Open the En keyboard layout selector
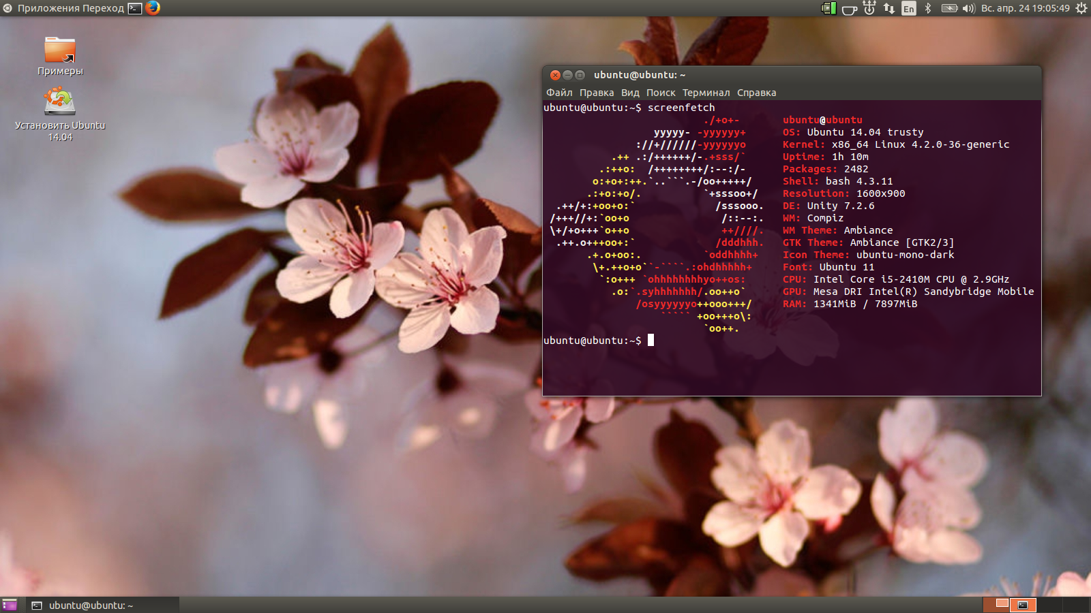 click(909, 8)
